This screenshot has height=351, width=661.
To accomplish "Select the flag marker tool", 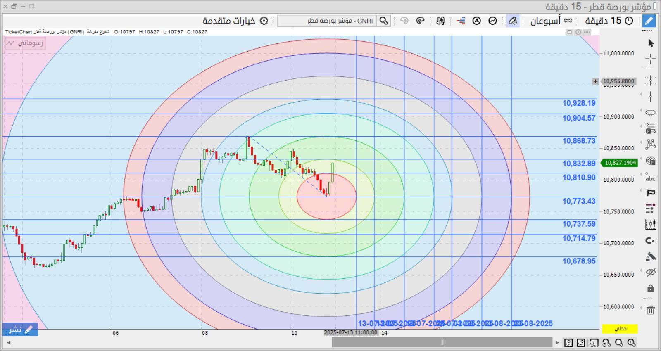I will tap(651, 192).
